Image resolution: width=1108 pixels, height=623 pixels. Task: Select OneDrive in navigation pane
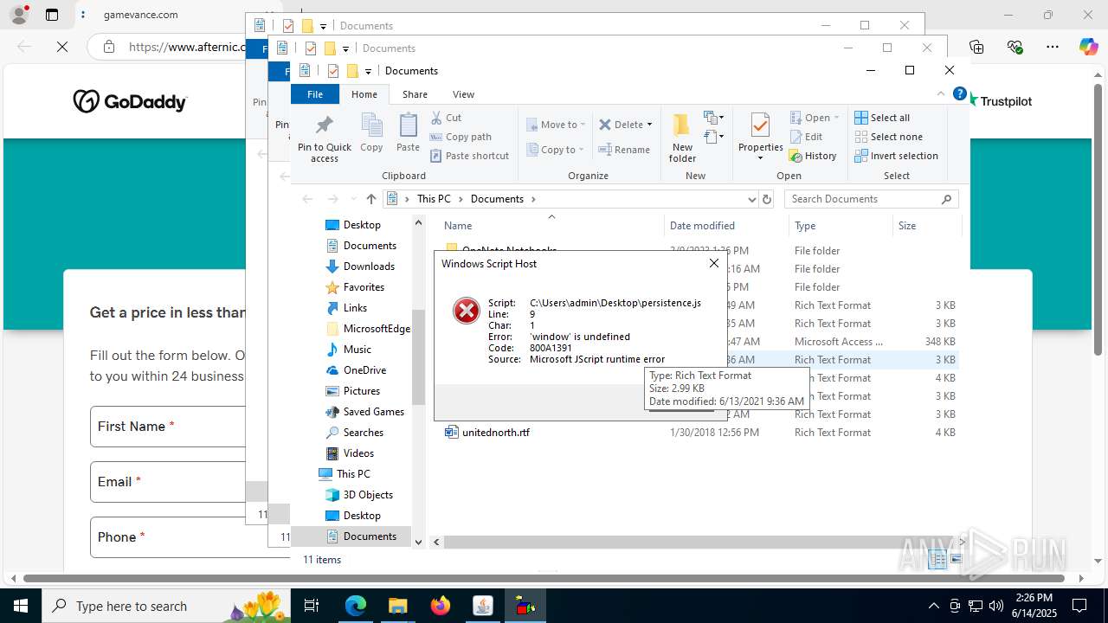coord(364,370)
